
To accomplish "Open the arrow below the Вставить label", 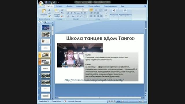I will 44,16.
